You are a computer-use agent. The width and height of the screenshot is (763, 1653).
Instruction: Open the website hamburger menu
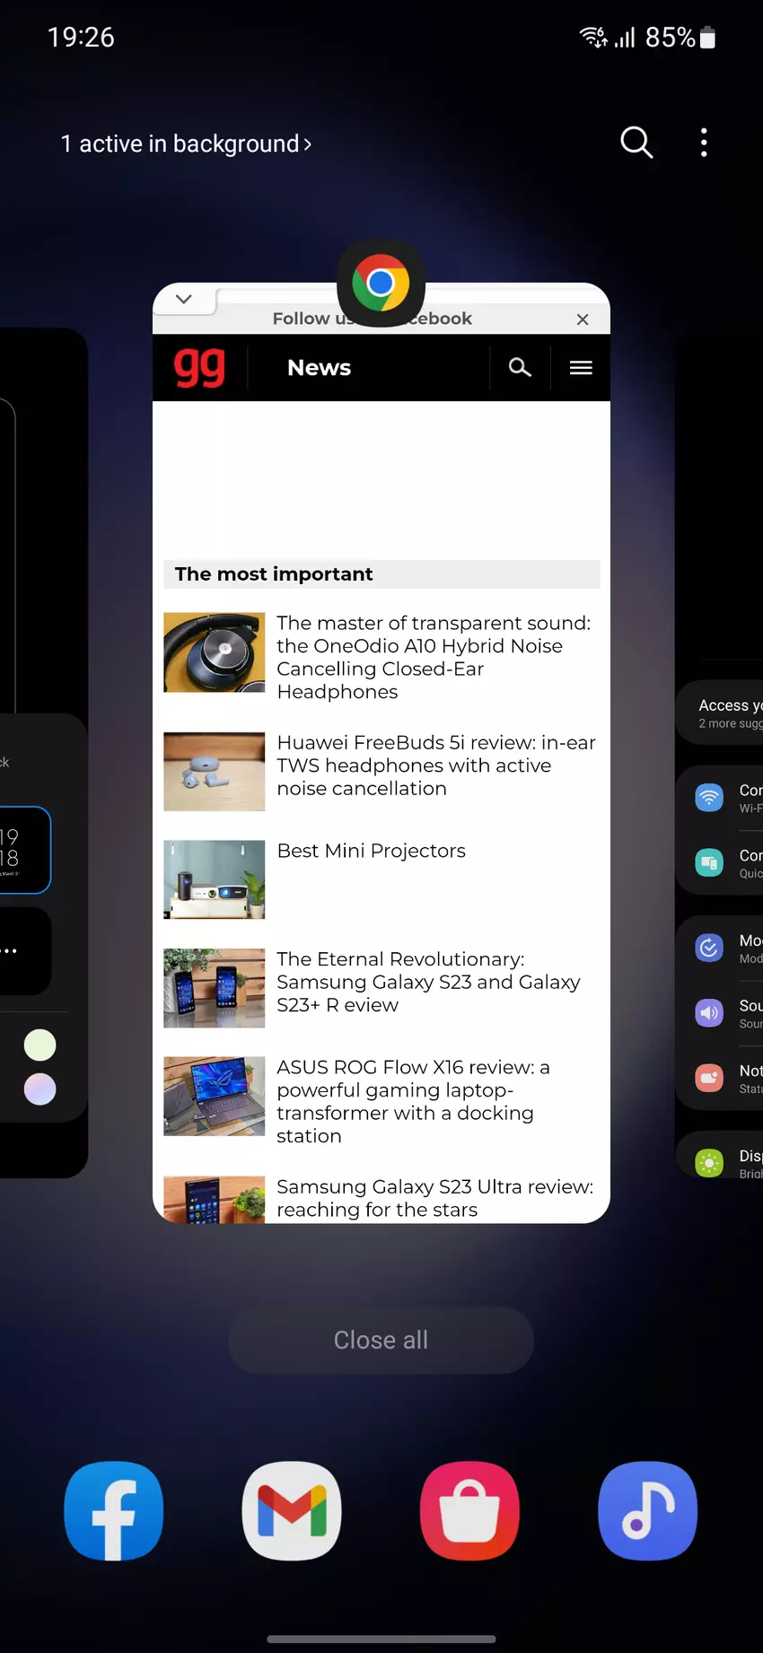(x=581, y=367)
